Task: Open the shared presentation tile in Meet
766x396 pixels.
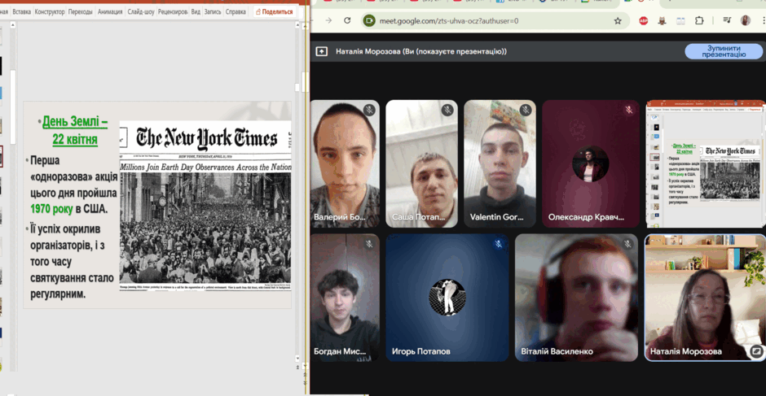Action: pyautogui.click(x=706, y=163)
